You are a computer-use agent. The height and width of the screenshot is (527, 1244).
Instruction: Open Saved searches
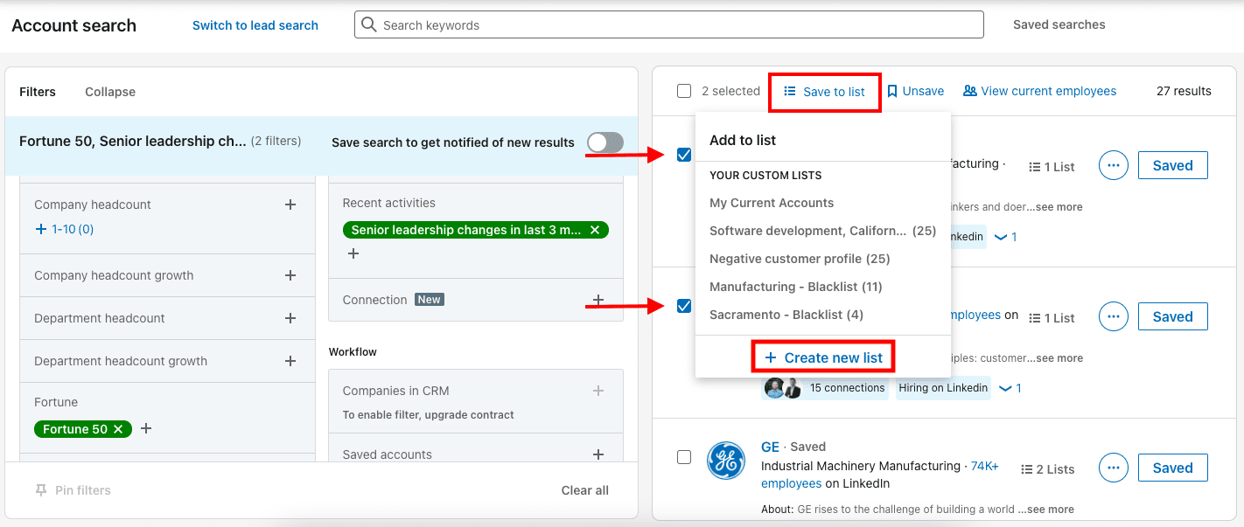(1059, 24)
